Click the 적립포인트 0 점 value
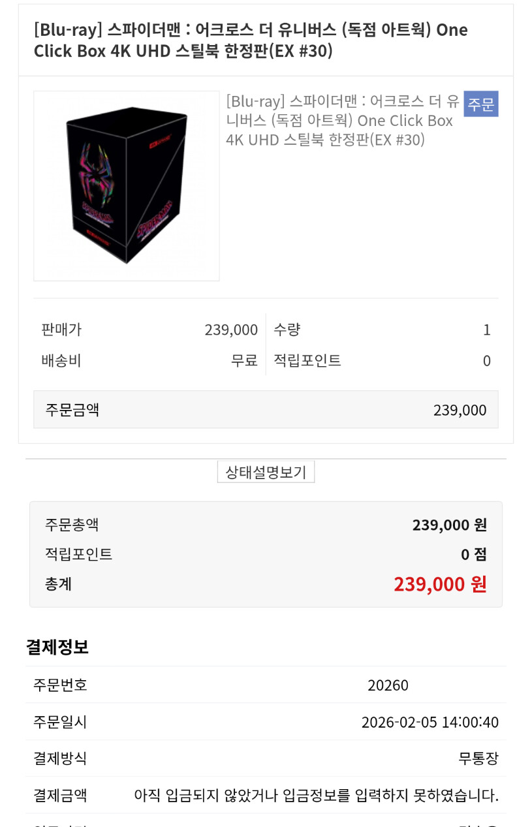The width and height of the screenshot is (532, 827). click(x=473, y=554)
